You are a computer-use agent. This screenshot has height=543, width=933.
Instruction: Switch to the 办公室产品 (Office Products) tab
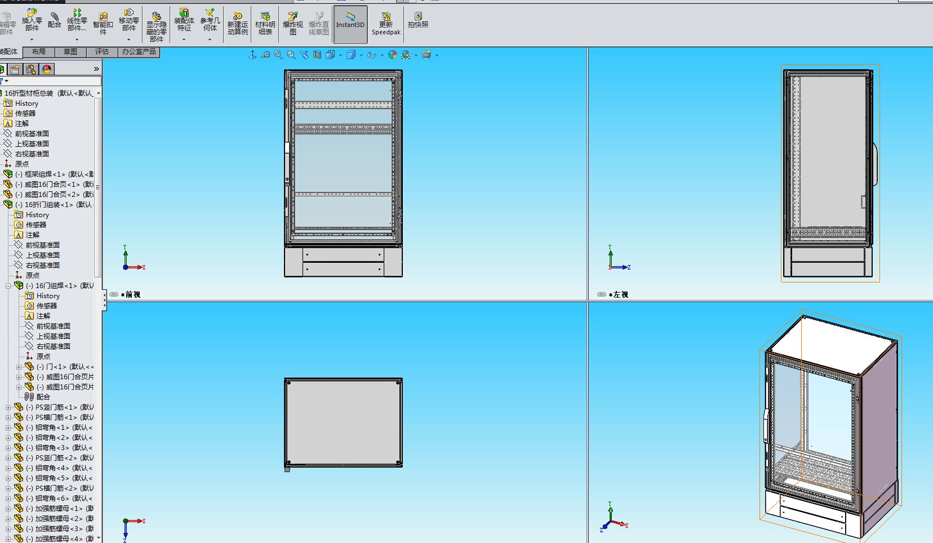139,52
